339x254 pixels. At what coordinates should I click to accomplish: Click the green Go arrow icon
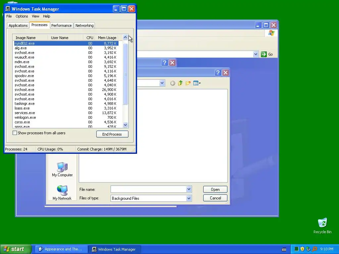pyautogui.click(x=264, y=54)
